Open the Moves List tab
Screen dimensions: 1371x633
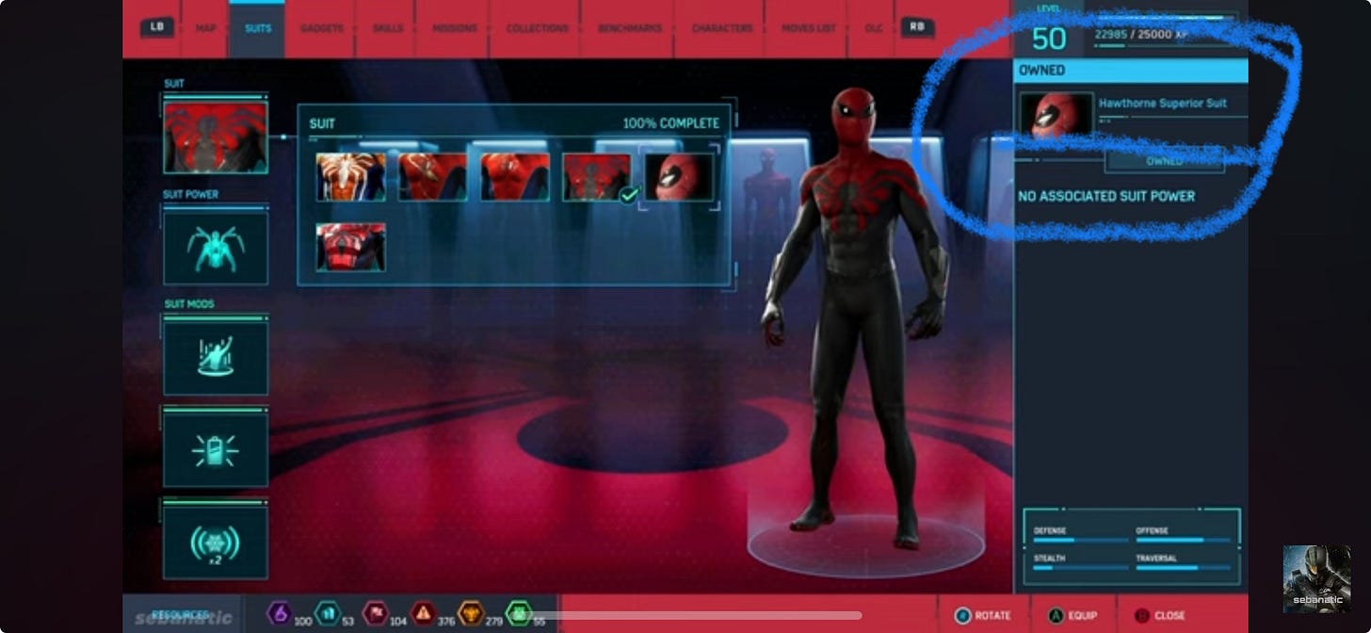coord(808,28)
